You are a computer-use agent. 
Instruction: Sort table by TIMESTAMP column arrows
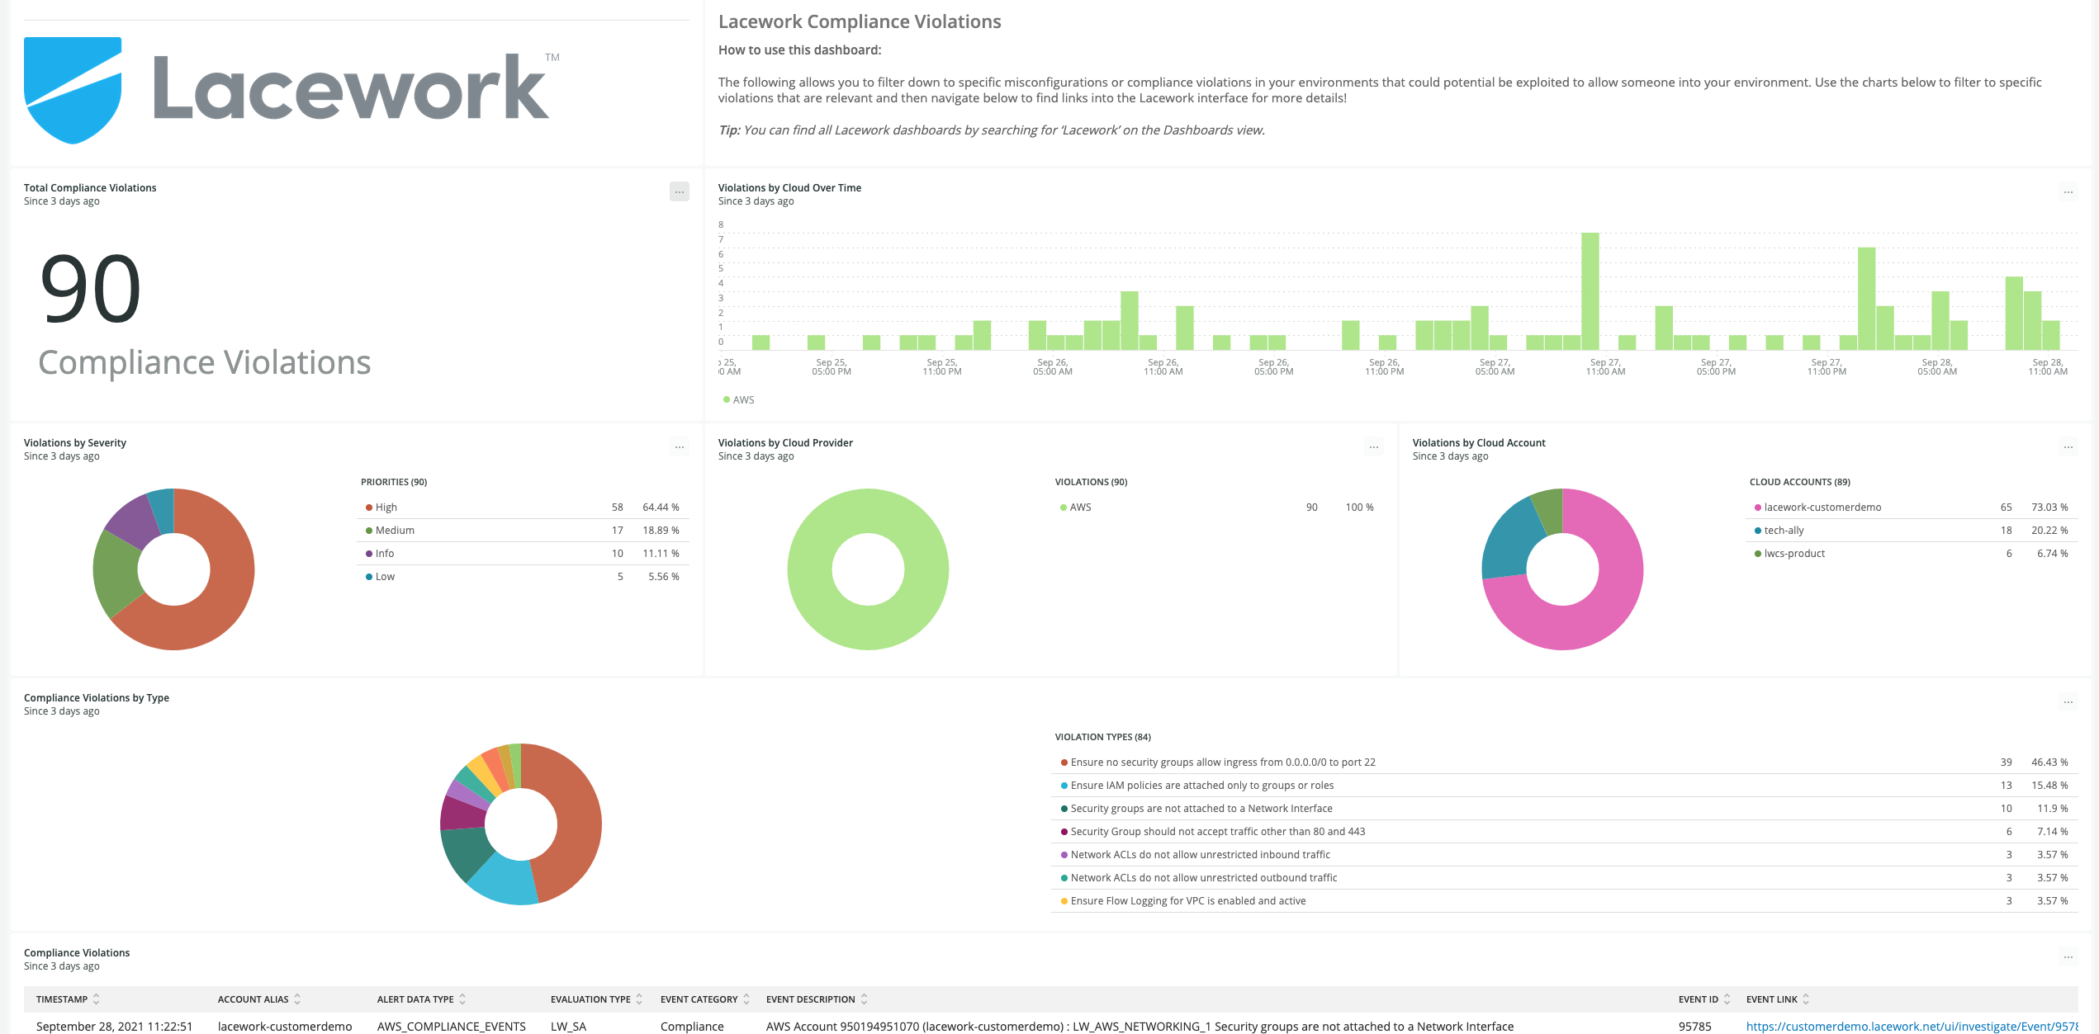(96, 999)
